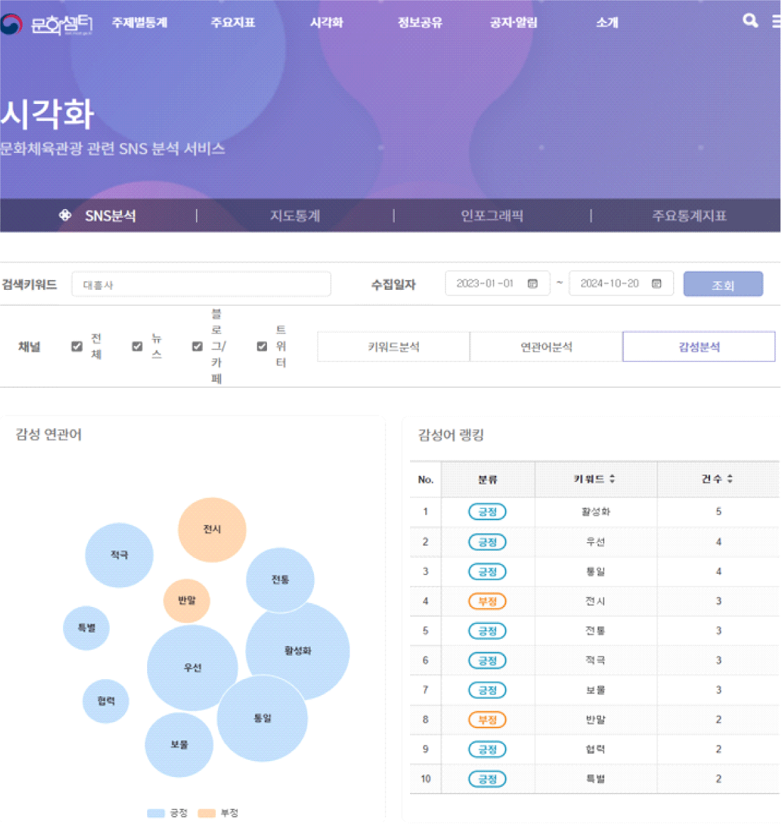
Task: Click the SNS분석 tab icon
Action: tap(65, 215)
